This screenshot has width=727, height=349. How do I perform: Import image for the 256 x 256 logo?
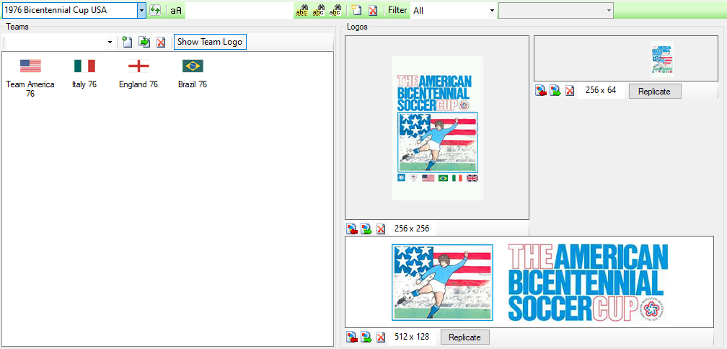352,229
